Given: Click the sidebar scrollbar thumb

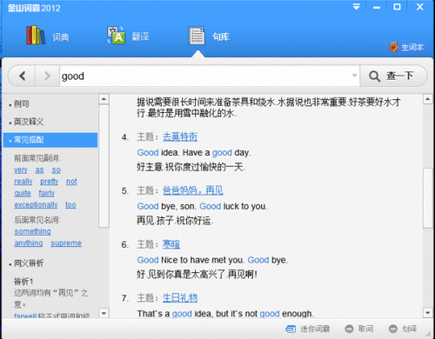Looking at the screenshot, I should [104, 166].
